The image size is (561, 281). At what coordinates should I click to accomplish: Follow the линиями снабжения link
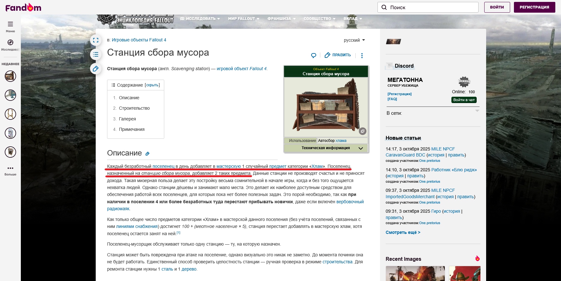tap(137, 226)
